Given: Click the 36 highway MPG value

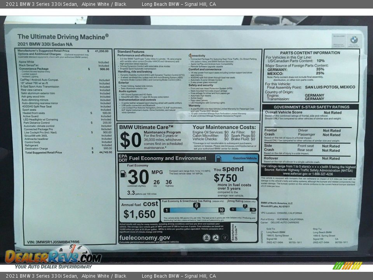Looking at the screenshot, I should click(x=169, y=182).
